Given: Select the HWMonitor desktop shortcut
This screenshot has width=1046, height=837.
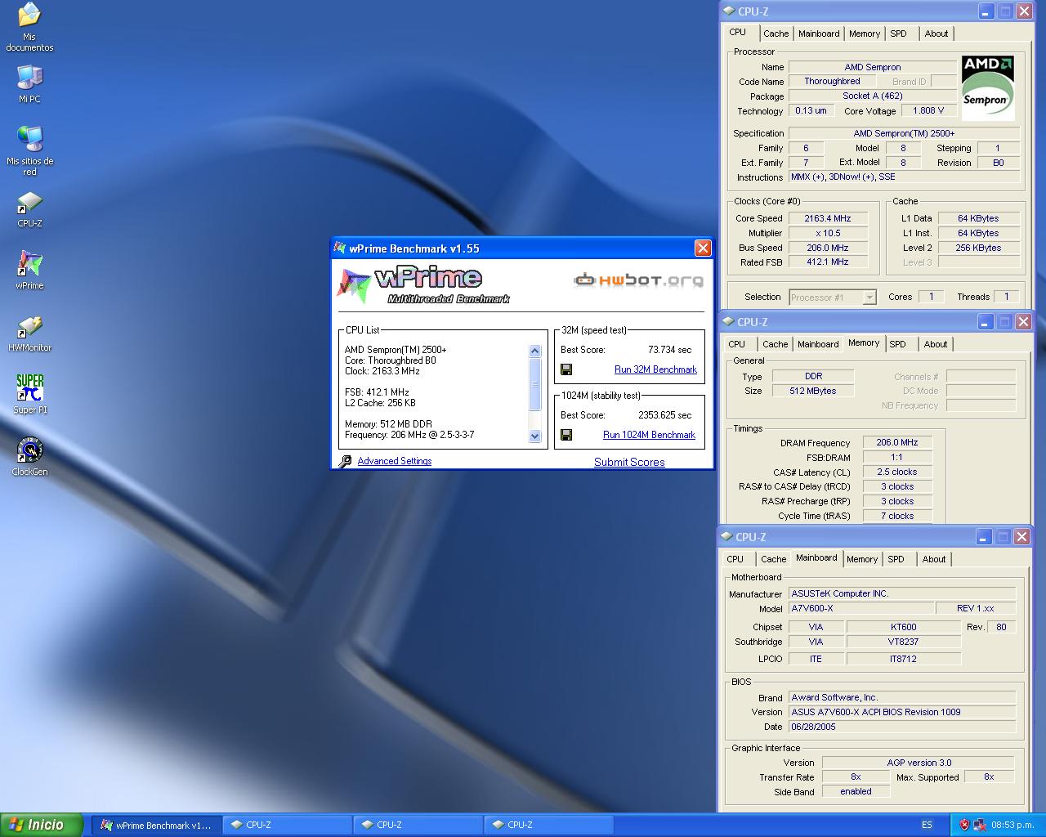Looking at the screenshot, I should [29, 334].
